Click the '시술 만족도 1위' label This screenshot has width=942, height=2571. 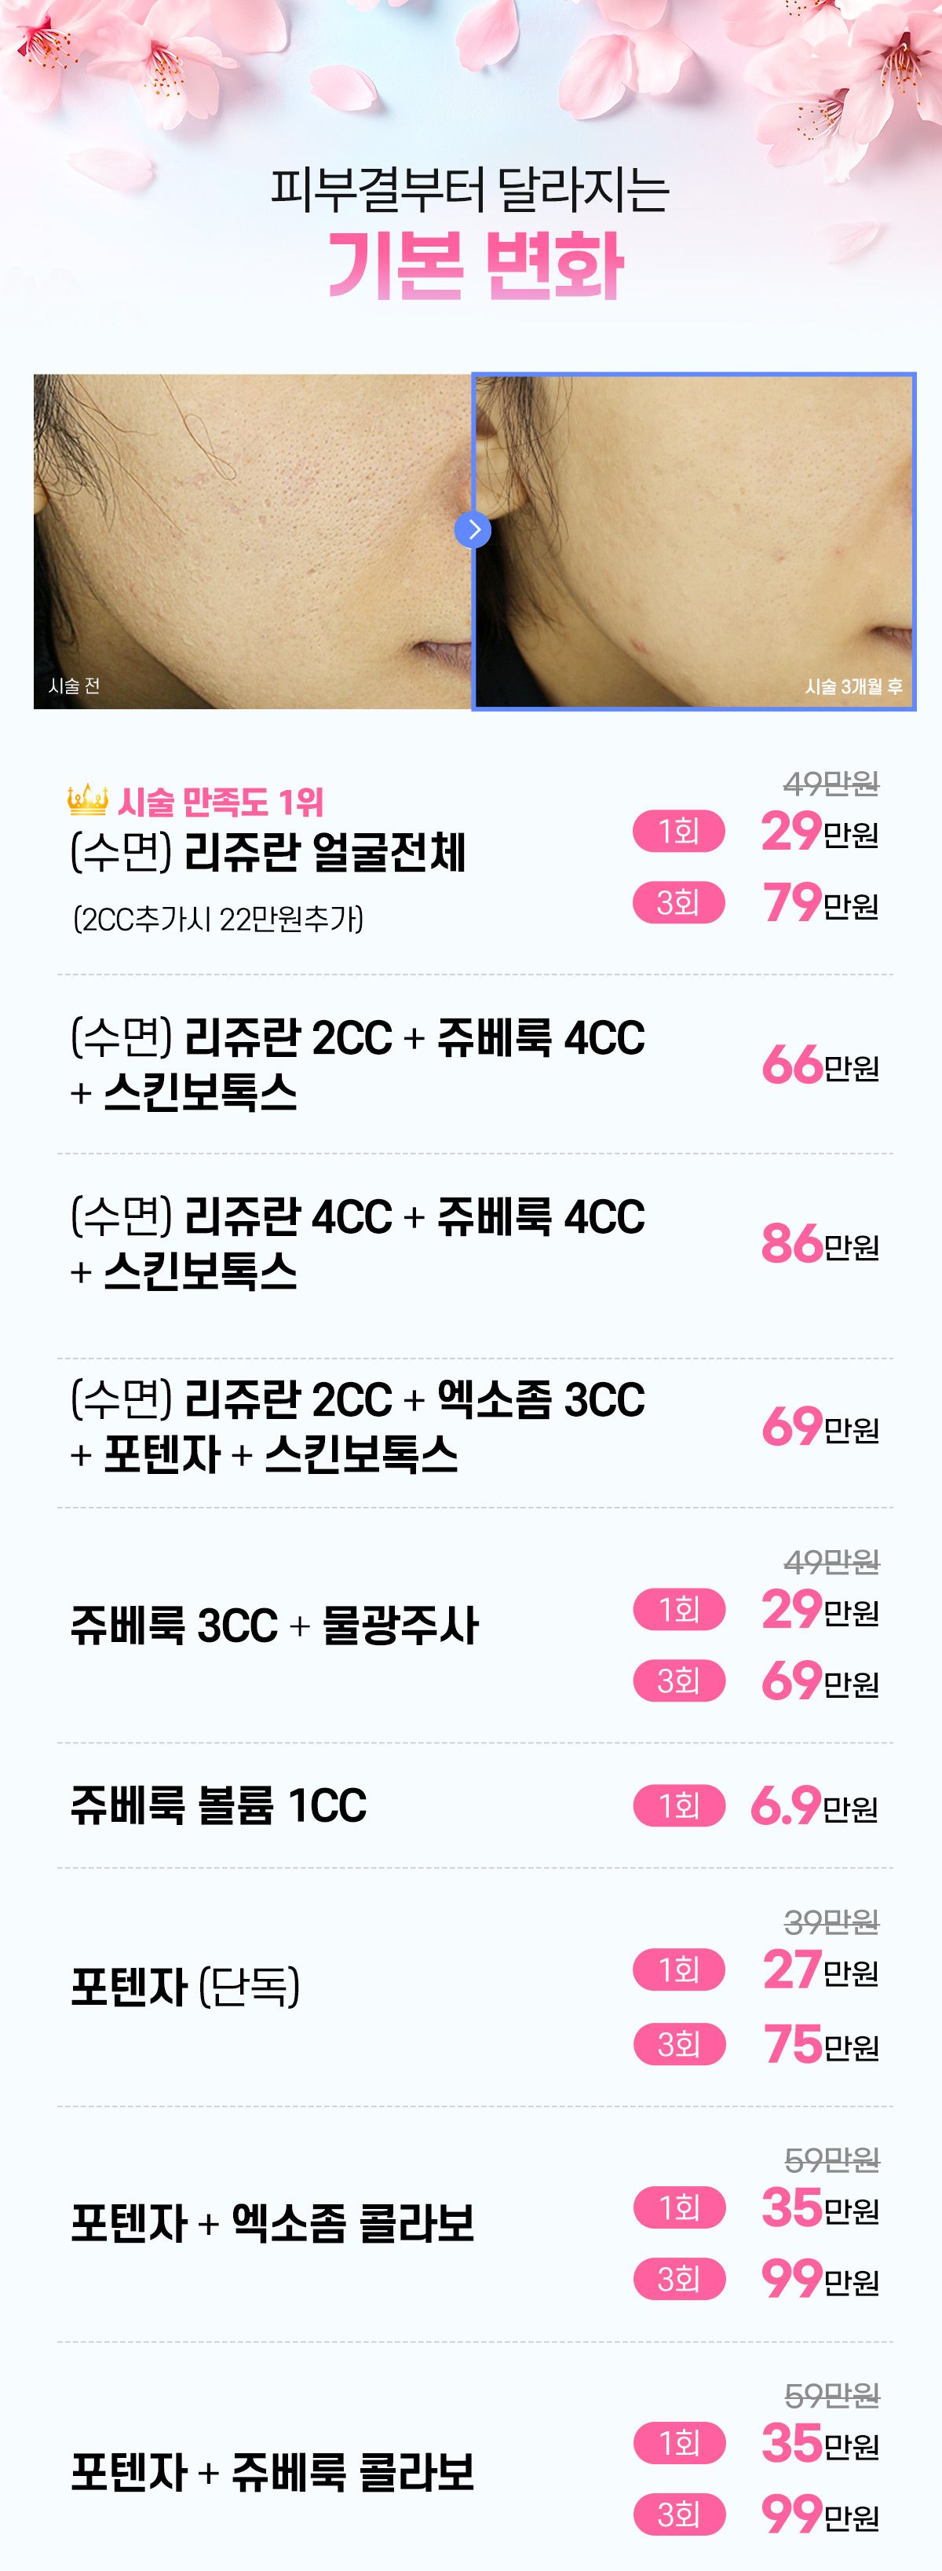(x=221, y=802)
